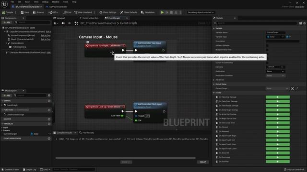The height and width of the screenshot is (172, 307).
Task: Open the debug object selector dropdown
Action: click(x=201, y=12)
